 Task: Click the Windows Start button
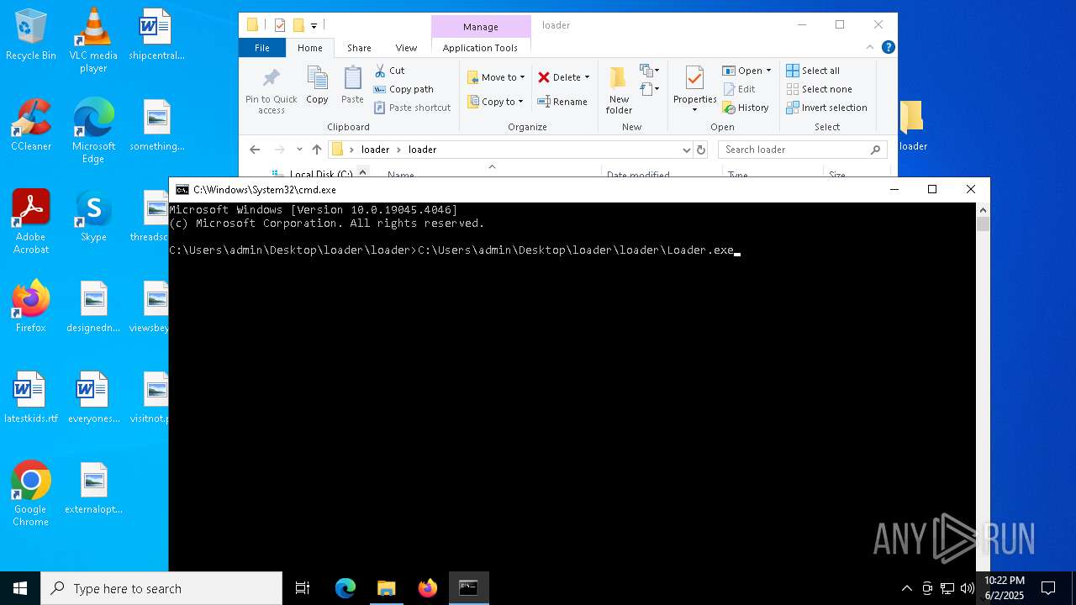(x=20, y=588)
